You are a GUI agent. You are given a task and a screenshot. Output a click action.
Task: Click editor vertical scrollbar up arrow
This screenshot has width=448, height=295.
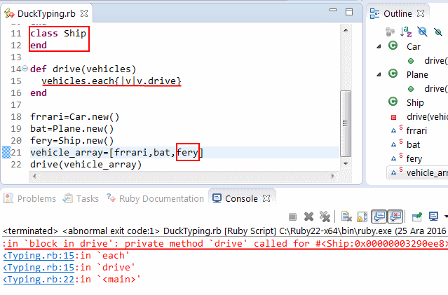pyautogui.click(x=346, y=30)
